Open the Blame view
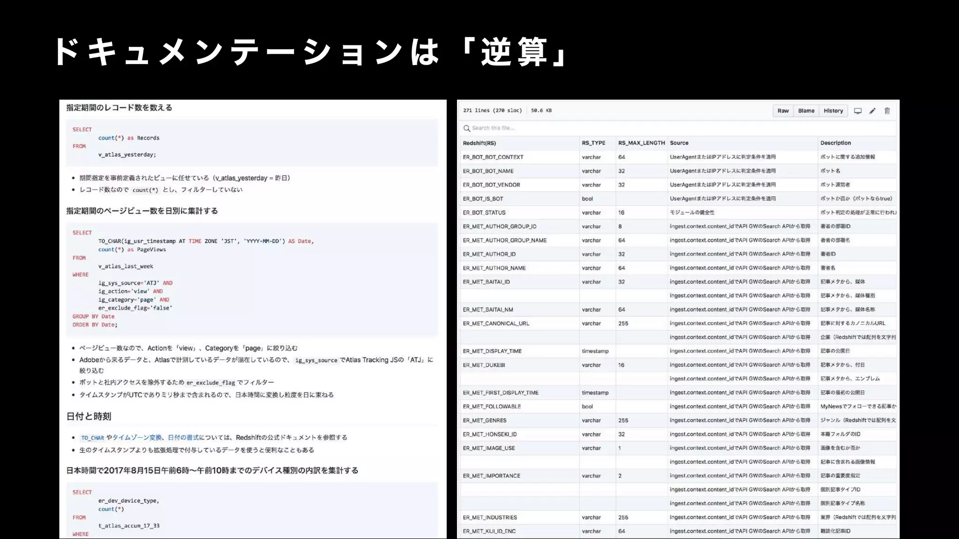 pos(806,111)
